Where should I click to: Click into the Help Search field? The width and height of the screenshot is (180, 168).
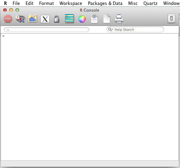click(135, 30)
